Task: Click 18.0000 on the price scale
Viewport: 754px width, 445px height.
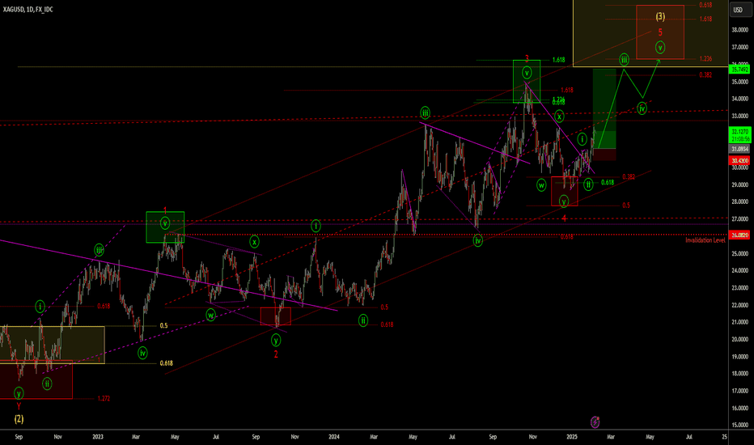Action: (x=740, y=373)
